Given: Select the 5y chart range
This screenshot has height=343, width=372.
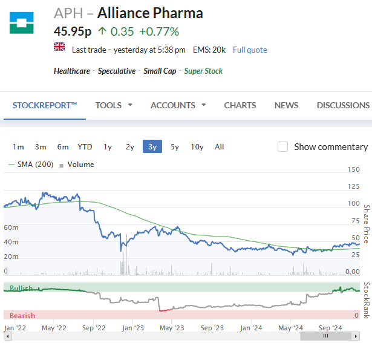Looking at the screenshot, I should [x=175, y=147].
